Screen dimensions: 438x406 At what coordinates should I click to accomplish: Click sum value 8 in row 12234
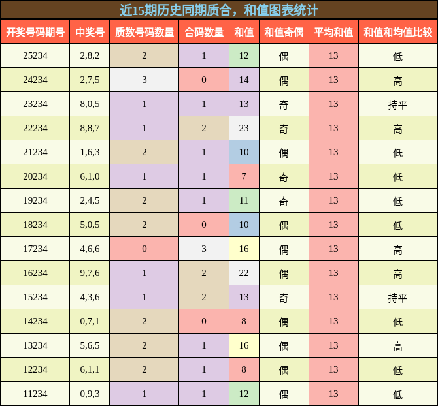(244, 369)
